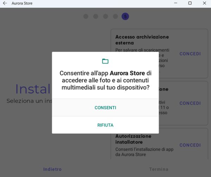Click the large 'Instal' heading text
The width and height of the screenshot is (211, 177).
pos(33,89)
